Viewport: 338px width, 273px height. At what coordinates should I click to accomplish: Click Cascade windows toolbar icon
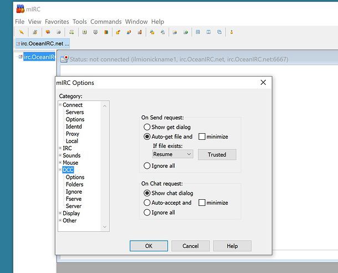219,32
